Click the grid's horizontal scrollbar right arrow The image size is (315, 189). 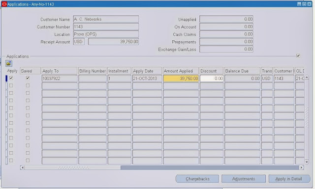[x=301, y=167]
